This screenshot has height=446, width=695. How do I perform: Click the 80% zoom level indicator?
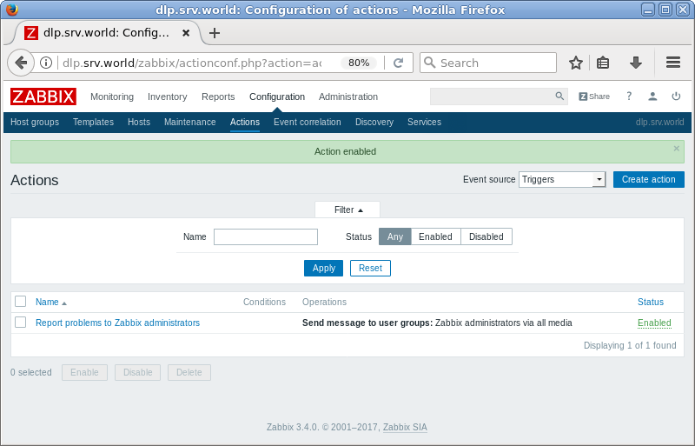[359, 63]
